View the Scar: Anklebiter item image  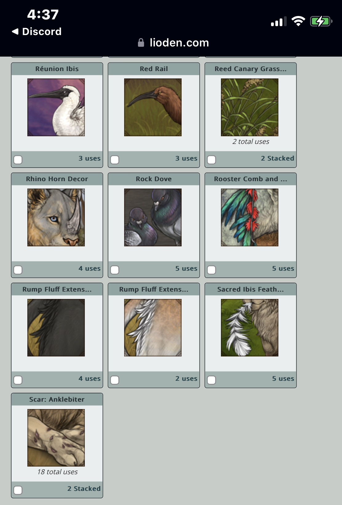56,438
